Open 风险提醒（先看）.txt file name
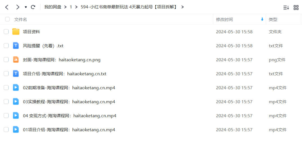This screenshot has width=302, height=162. pyautogui.click(x=43, y=46)
